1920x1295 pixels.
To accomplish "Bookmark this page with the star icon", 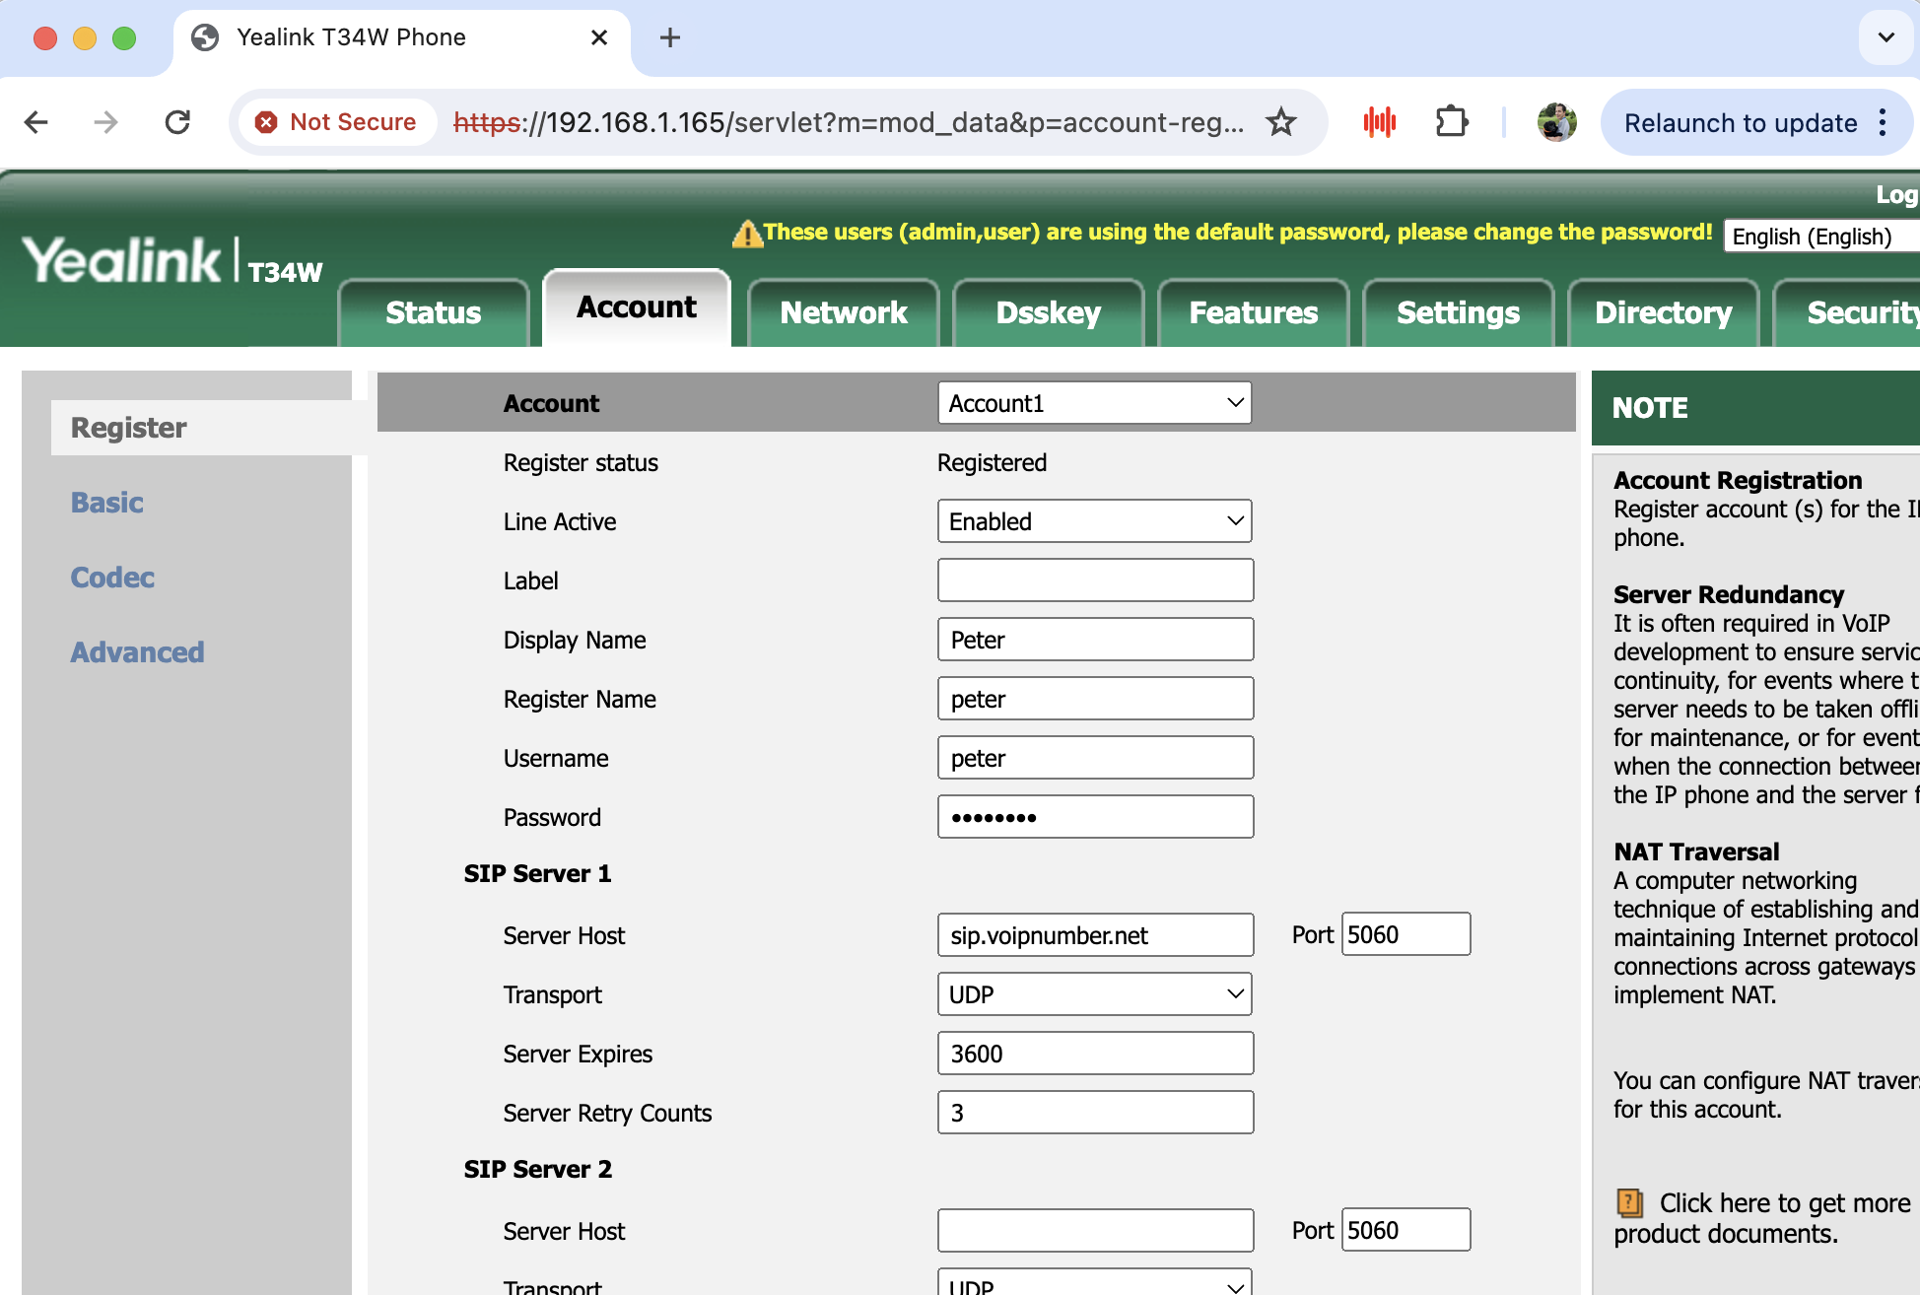I will (x=1280, y=122).
